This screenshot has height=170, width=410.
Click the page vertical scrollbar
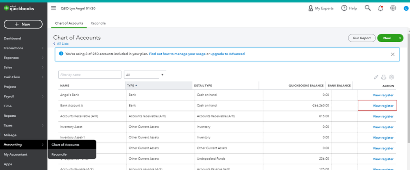[x=408, y=89]
